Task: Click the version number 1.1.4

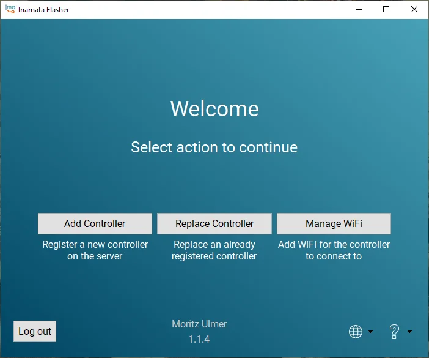Action: (199, 339)
